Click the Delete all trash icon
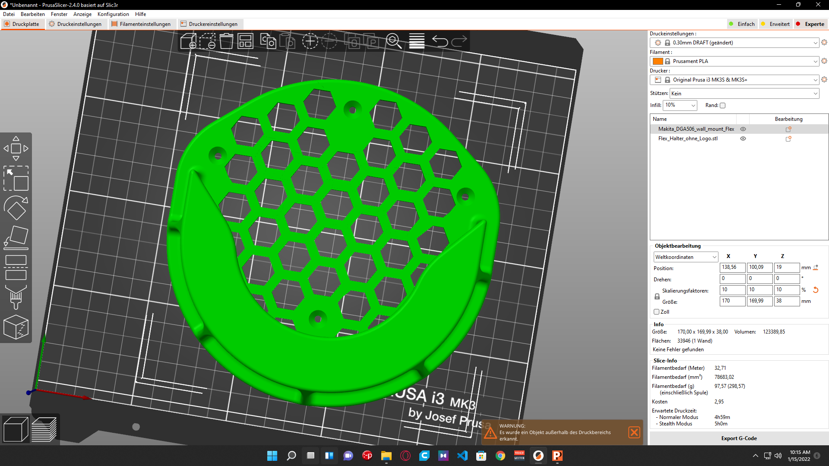 (x=226, y=41)
